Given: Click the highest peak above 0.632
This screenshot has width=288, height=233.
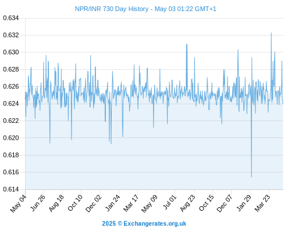Looking at the screenshot, I should pyautogui.click(x=271, y=33).
